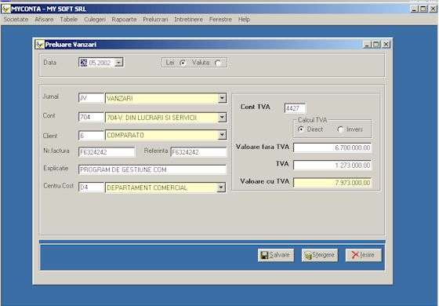The image size is (439, 306).
Task: Click the Centru Cost code field D4
Action: (x=91, y=188)
